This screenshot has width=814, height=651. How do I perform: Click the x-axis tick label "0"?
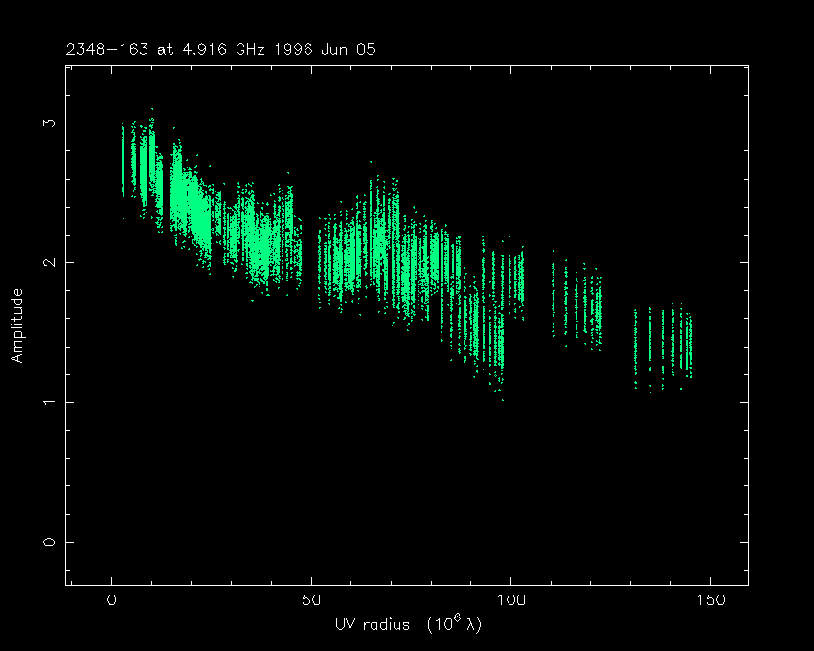click(x=112, y=601)
